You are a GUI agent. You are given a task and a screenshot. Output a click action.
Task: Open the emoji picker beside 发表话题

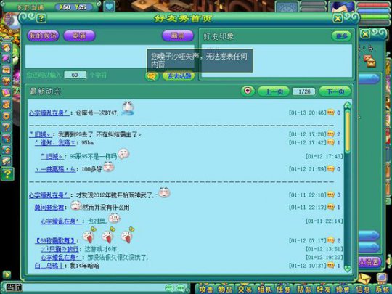152,75
